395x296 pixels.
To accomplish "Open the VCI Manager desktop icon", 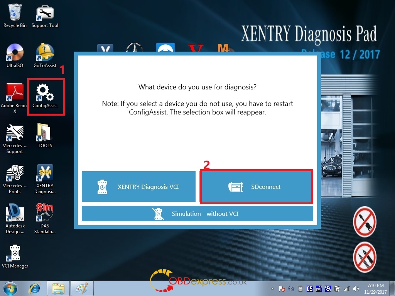I will click(15, 255).
